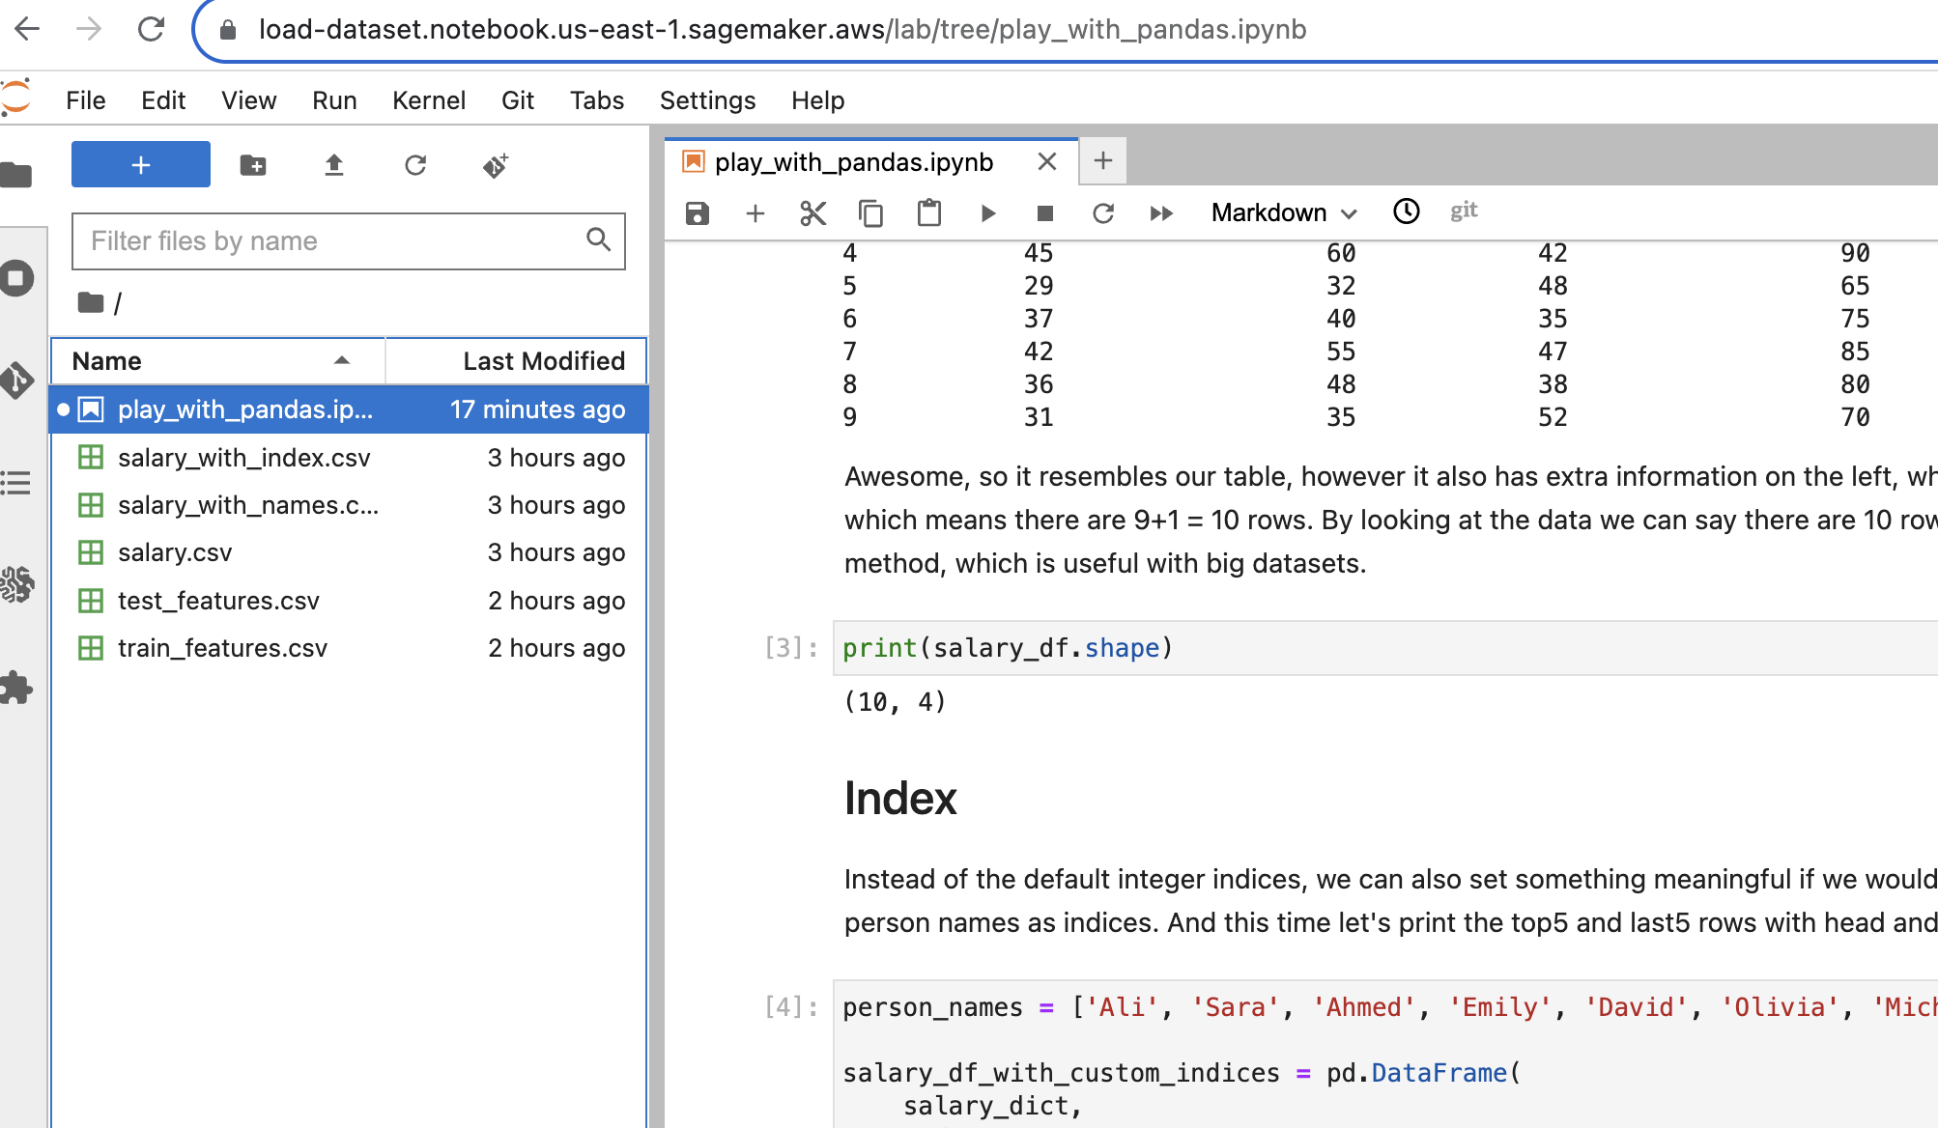Paste cells from clipboard icon
Viewport: 1938px width, 1128px height.
point(929,213)
